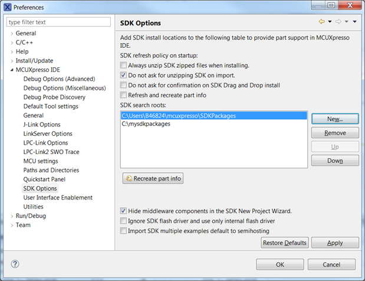
Task: Uncheck Do not ask for unzipping SDK
Action: coord(123,75)
